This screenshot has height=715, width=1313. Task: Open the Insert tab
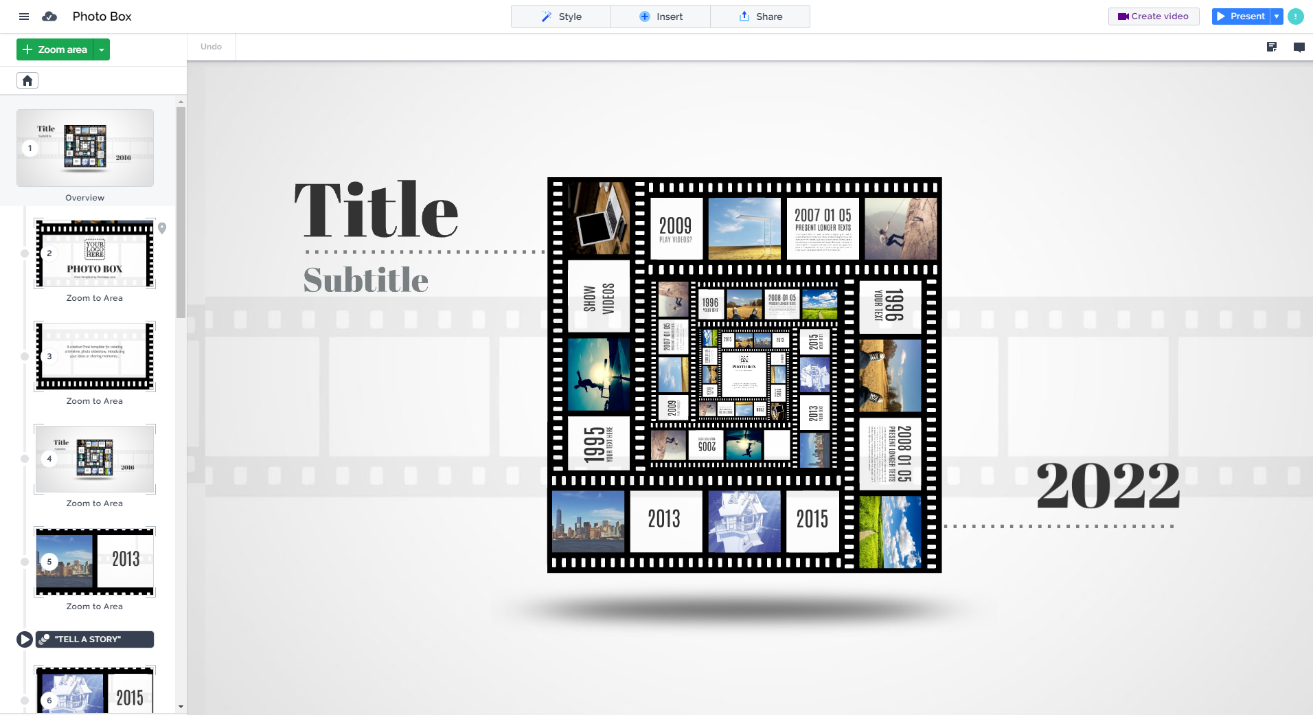[x=660, y=16]
